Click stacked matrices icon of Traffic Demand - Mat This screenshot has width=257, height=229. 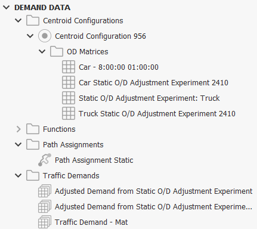click(45, 222)
